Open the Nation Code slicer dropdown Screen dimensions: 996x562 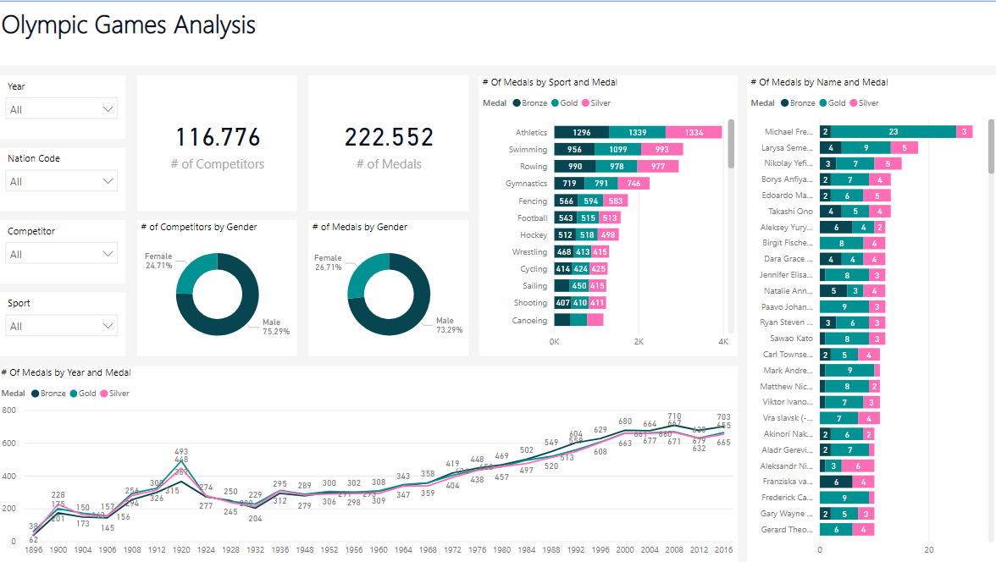point(108,180)
